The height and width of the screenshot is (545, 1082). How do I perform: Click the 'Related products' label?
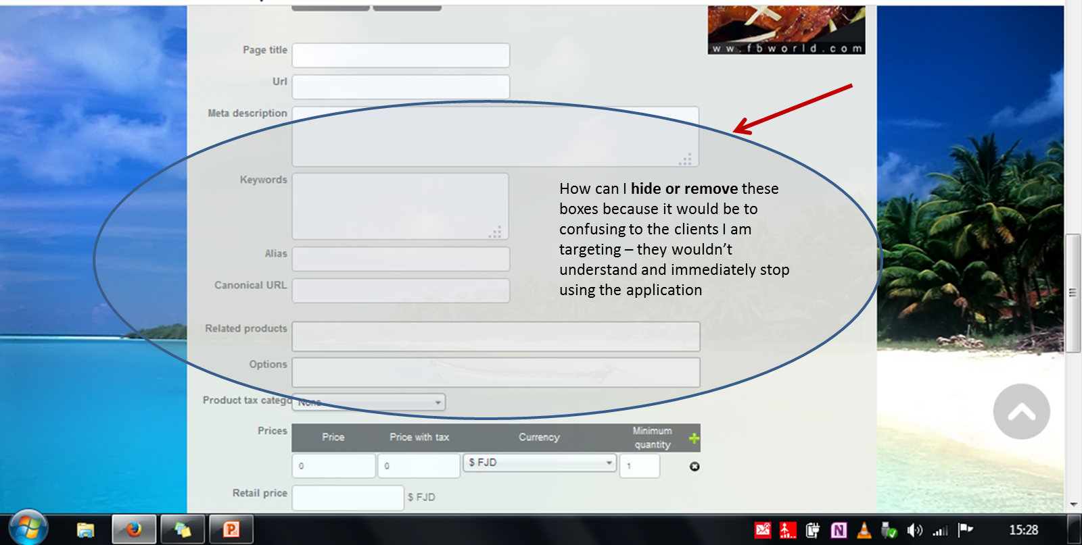tap(246, 328)
